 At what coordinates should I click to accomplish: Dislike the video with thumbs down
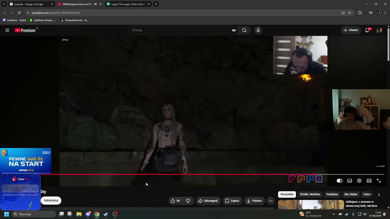[188, 201]
